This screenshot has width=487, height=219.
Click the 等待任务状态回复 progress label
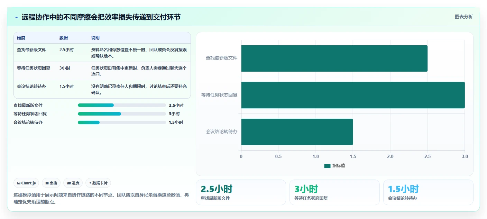coord(30,114)
